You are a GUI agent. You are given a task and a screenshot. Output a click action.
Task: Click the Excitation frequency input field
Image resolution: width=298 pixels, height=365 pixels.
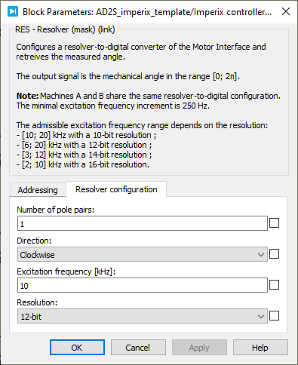pyautogui.click(x=143, y=285)
